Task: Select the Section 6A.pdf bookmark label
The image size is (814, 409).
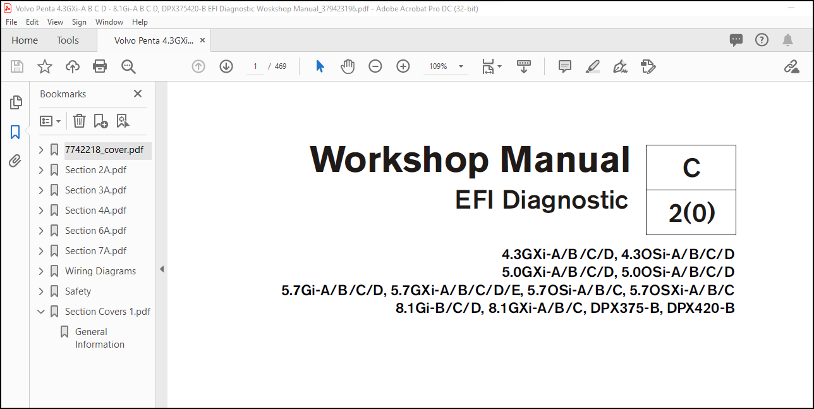Action: [x=95, y=231]
